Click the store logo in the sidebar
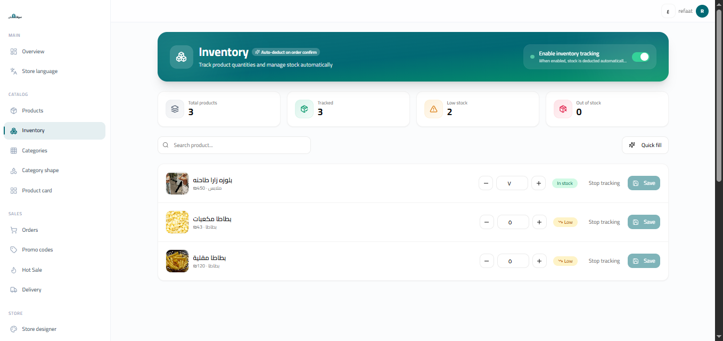The image size is (723, 341). pos(15,17)
